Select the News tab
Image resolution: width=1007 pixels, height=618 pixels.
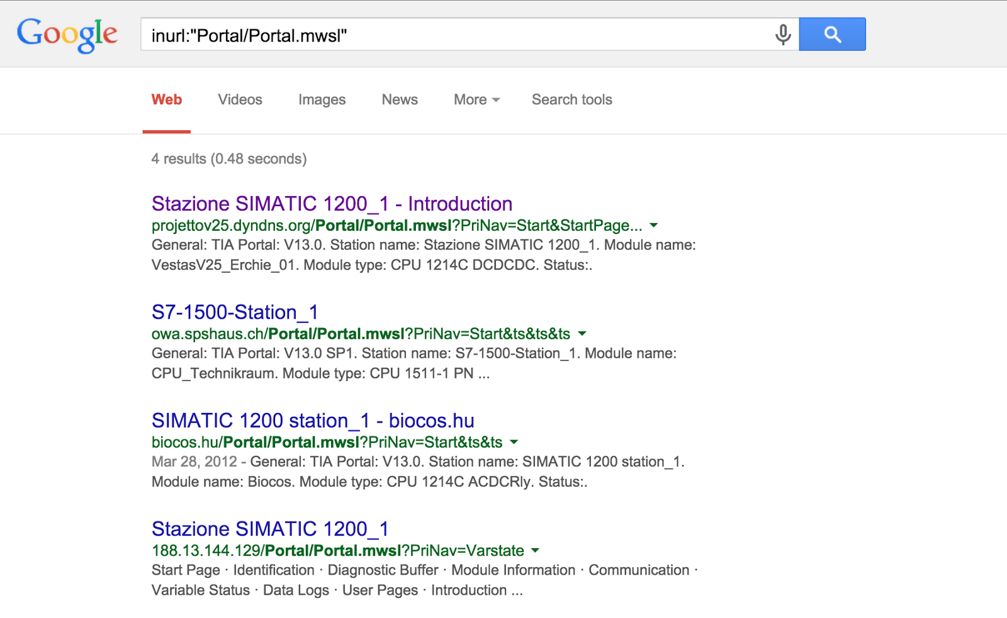pos(399,99)
